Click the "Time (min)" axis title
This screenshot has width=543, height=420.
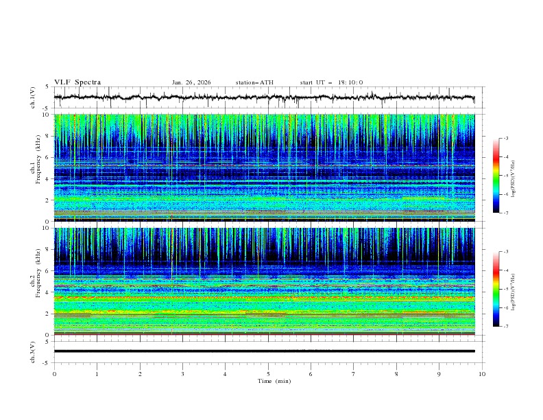(274, 381)
